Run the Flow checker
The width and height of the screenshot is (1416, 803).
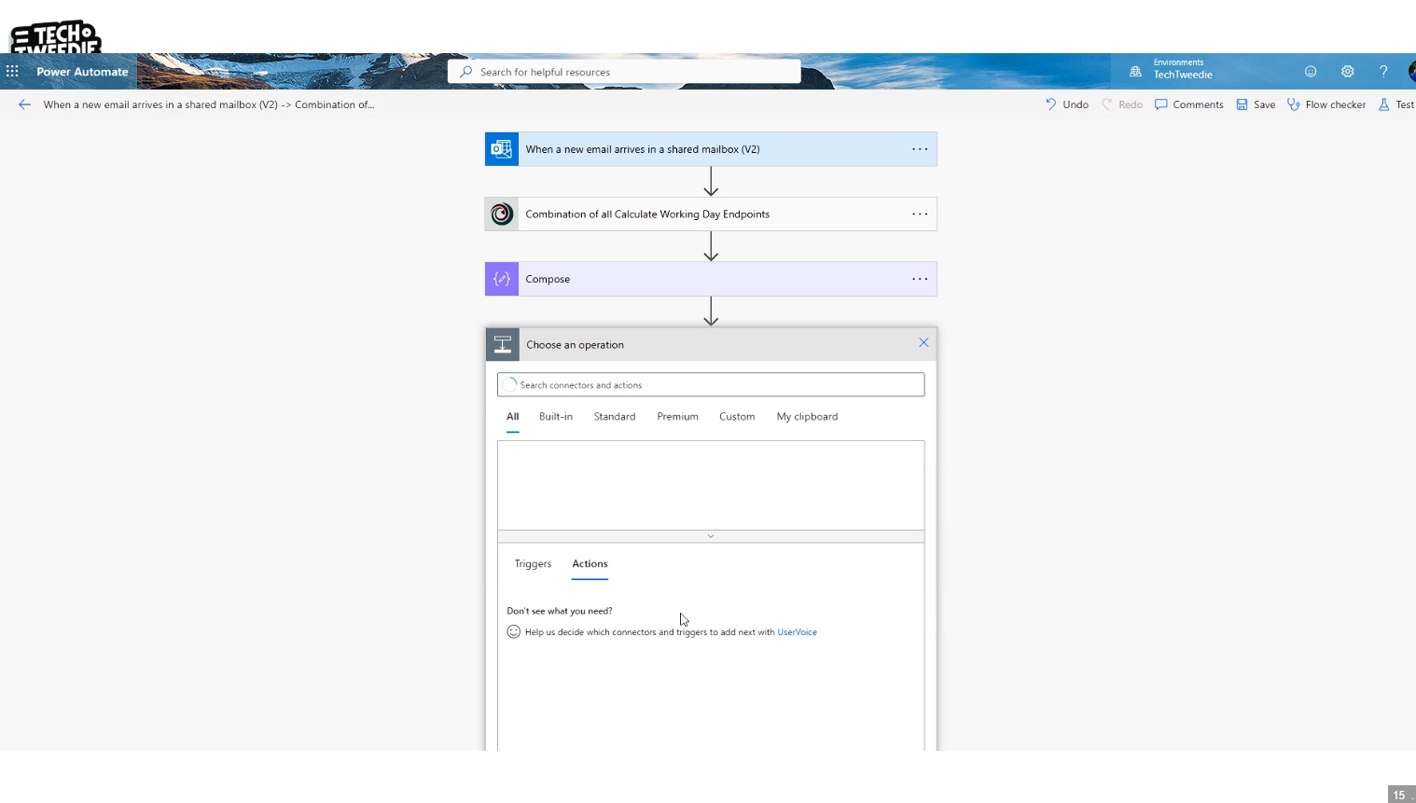(1326, 104)
